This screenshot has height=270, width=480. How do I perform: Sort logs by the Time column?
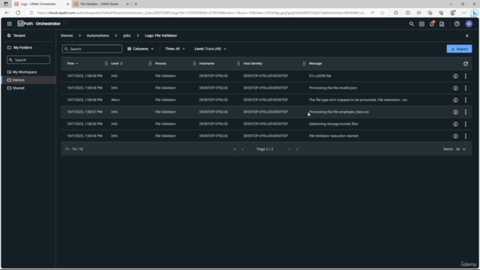coord(72,63)
